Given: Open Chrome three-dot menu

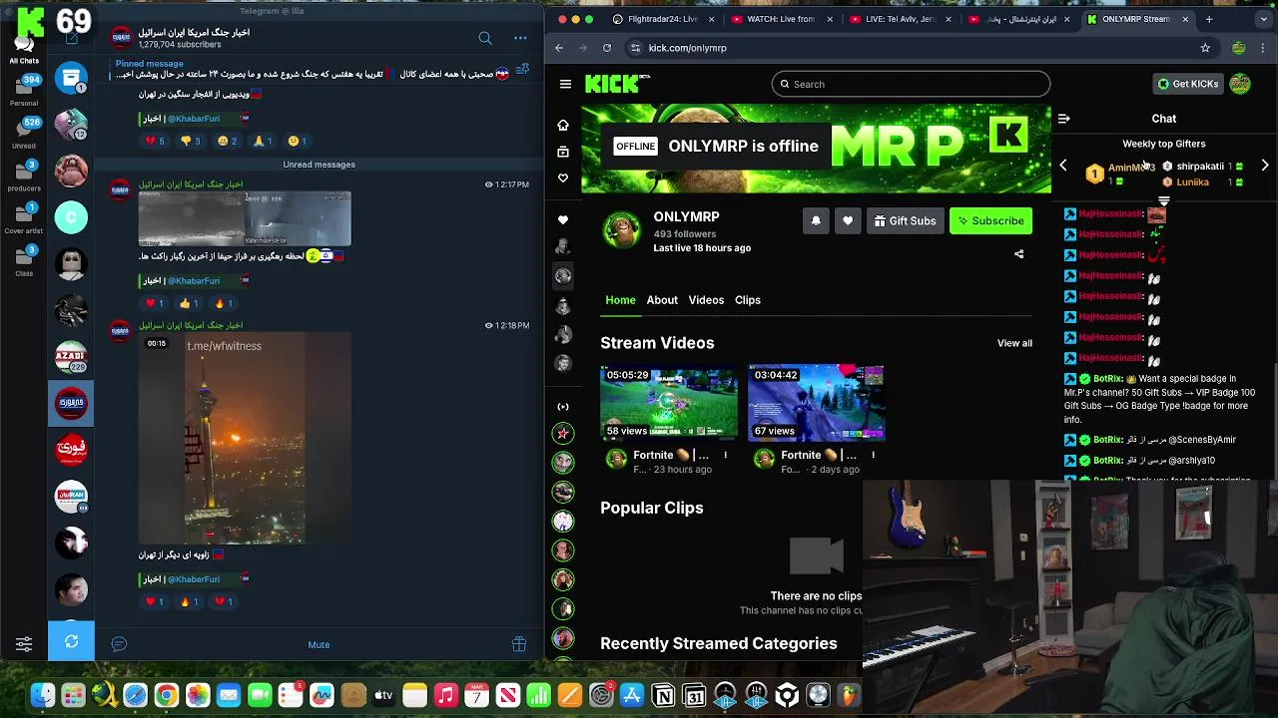Looking at the screenshot, I should 1264,48.
